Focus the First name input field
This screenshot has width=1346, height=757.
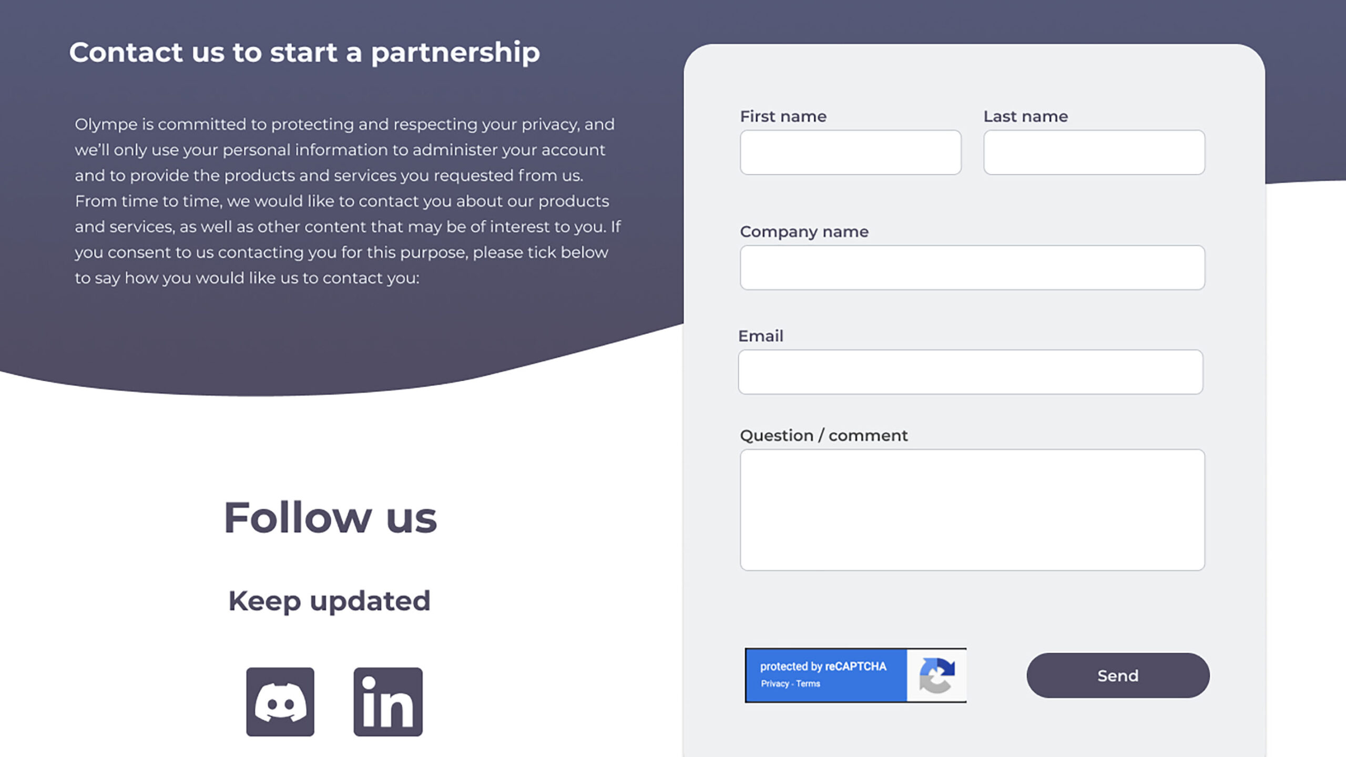point(850,152)
